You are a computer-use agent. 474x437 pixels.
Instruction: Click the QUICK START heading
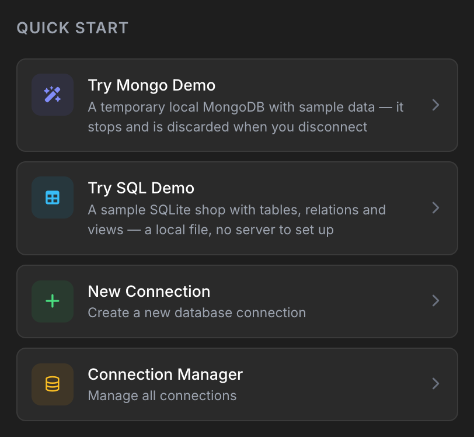click(72, 28)
